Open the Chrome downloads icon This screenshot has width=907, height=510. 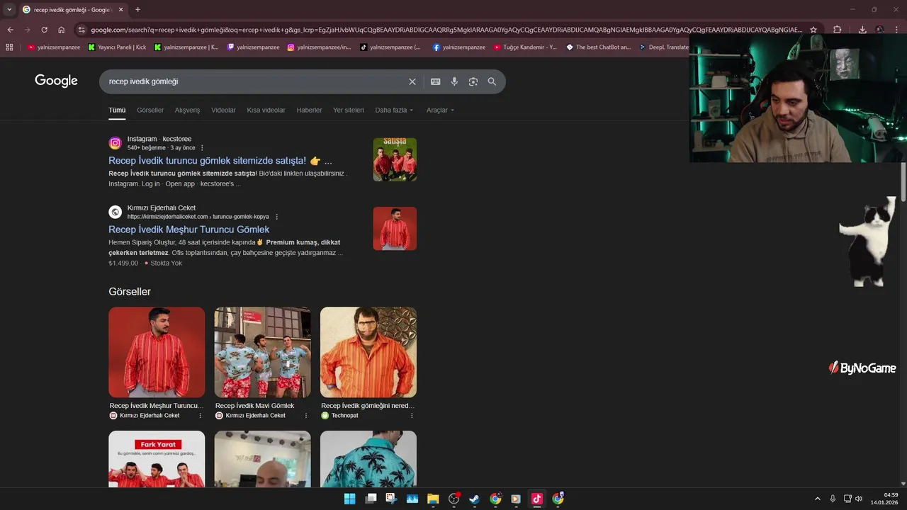862,30
